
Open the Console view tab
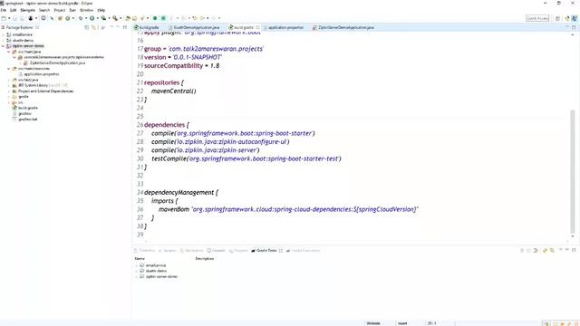(x=216, y=251)
